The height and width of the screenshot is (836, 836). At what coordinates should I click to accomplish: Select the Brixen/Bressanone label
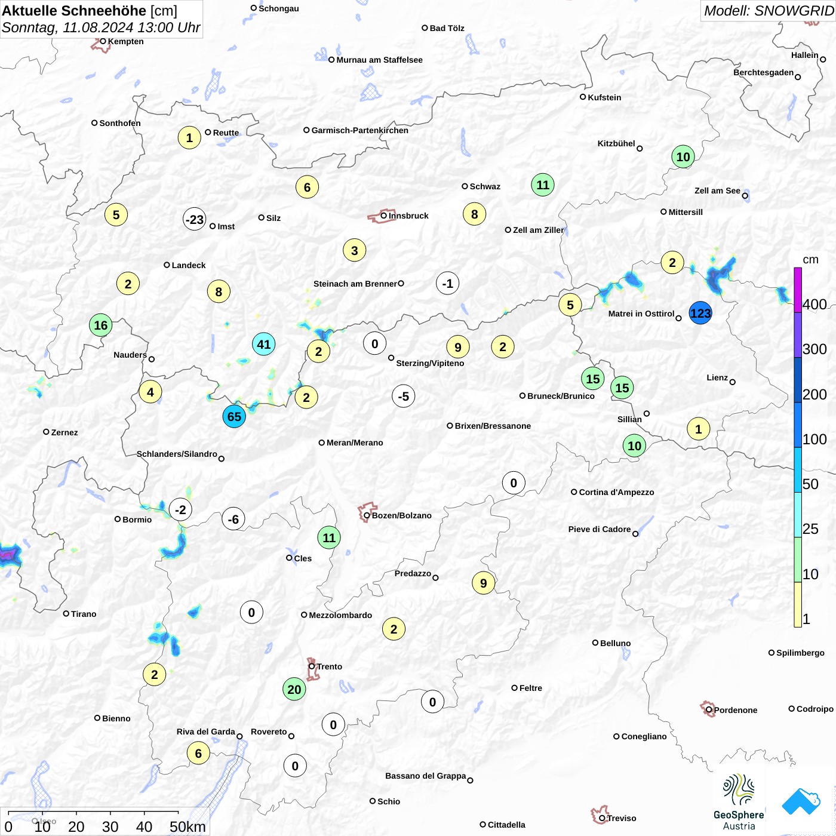[493, 426]
